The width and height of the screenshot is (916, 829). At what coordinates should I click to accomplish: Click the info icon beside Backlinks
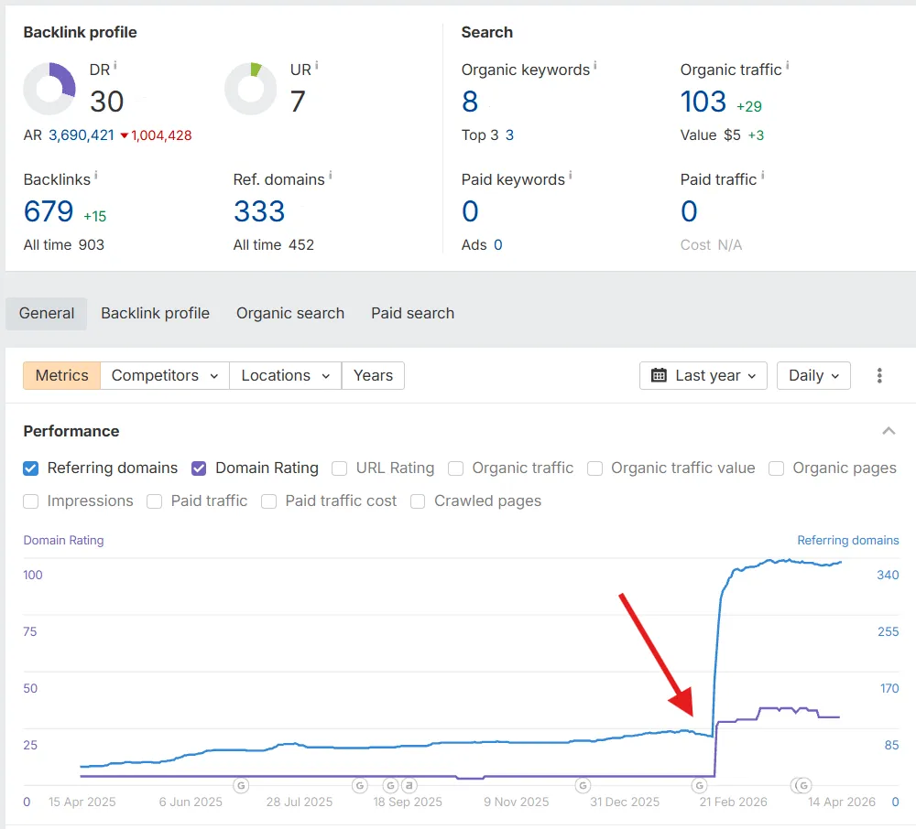(x=96, y=176)
